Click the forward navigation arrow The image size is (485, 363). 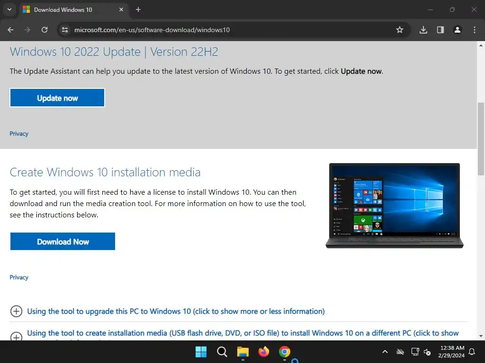pyautogui.click(x=27, y=30)
